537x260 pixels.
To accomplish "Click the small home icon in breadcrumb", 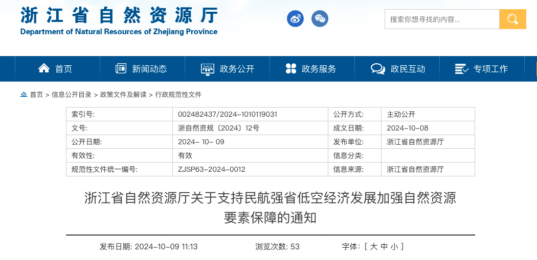I will pyautogui.click(x=24, y=95).
